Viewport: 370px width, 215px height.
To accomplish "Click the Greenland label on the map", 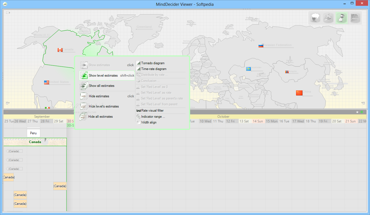I will tap(144, 27).
